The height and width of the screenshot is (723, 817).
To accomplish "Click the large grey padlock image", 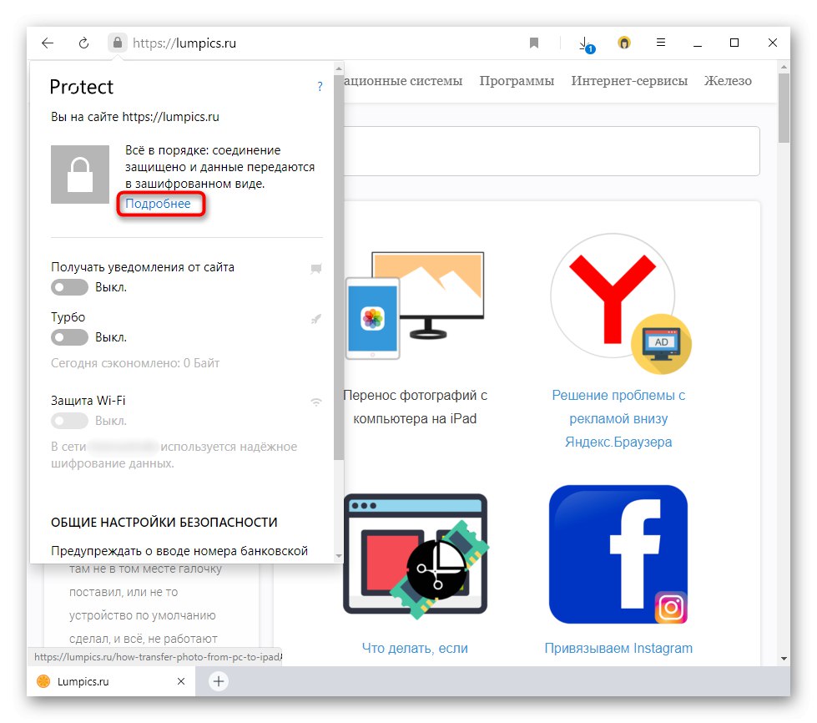I will [x=80, y=174].
